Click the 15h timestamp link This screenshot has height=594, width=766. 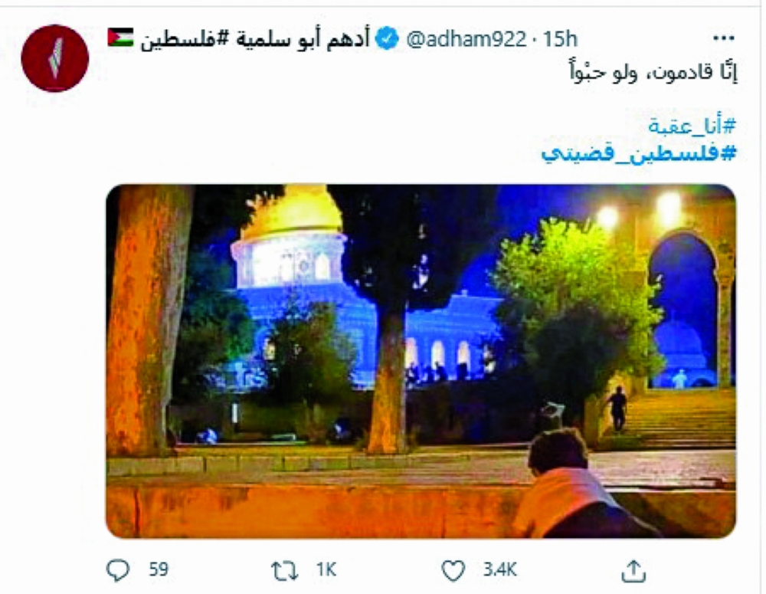[x=561, y=38]
